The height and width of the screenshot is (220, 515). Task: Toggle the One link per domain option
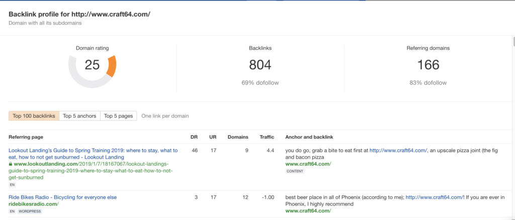[165, 116]
